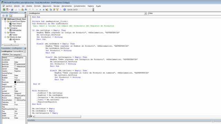This screenshot has width=221, height=124.
Task: Click the BackColor white color swatch
Action: click(15, 64)
